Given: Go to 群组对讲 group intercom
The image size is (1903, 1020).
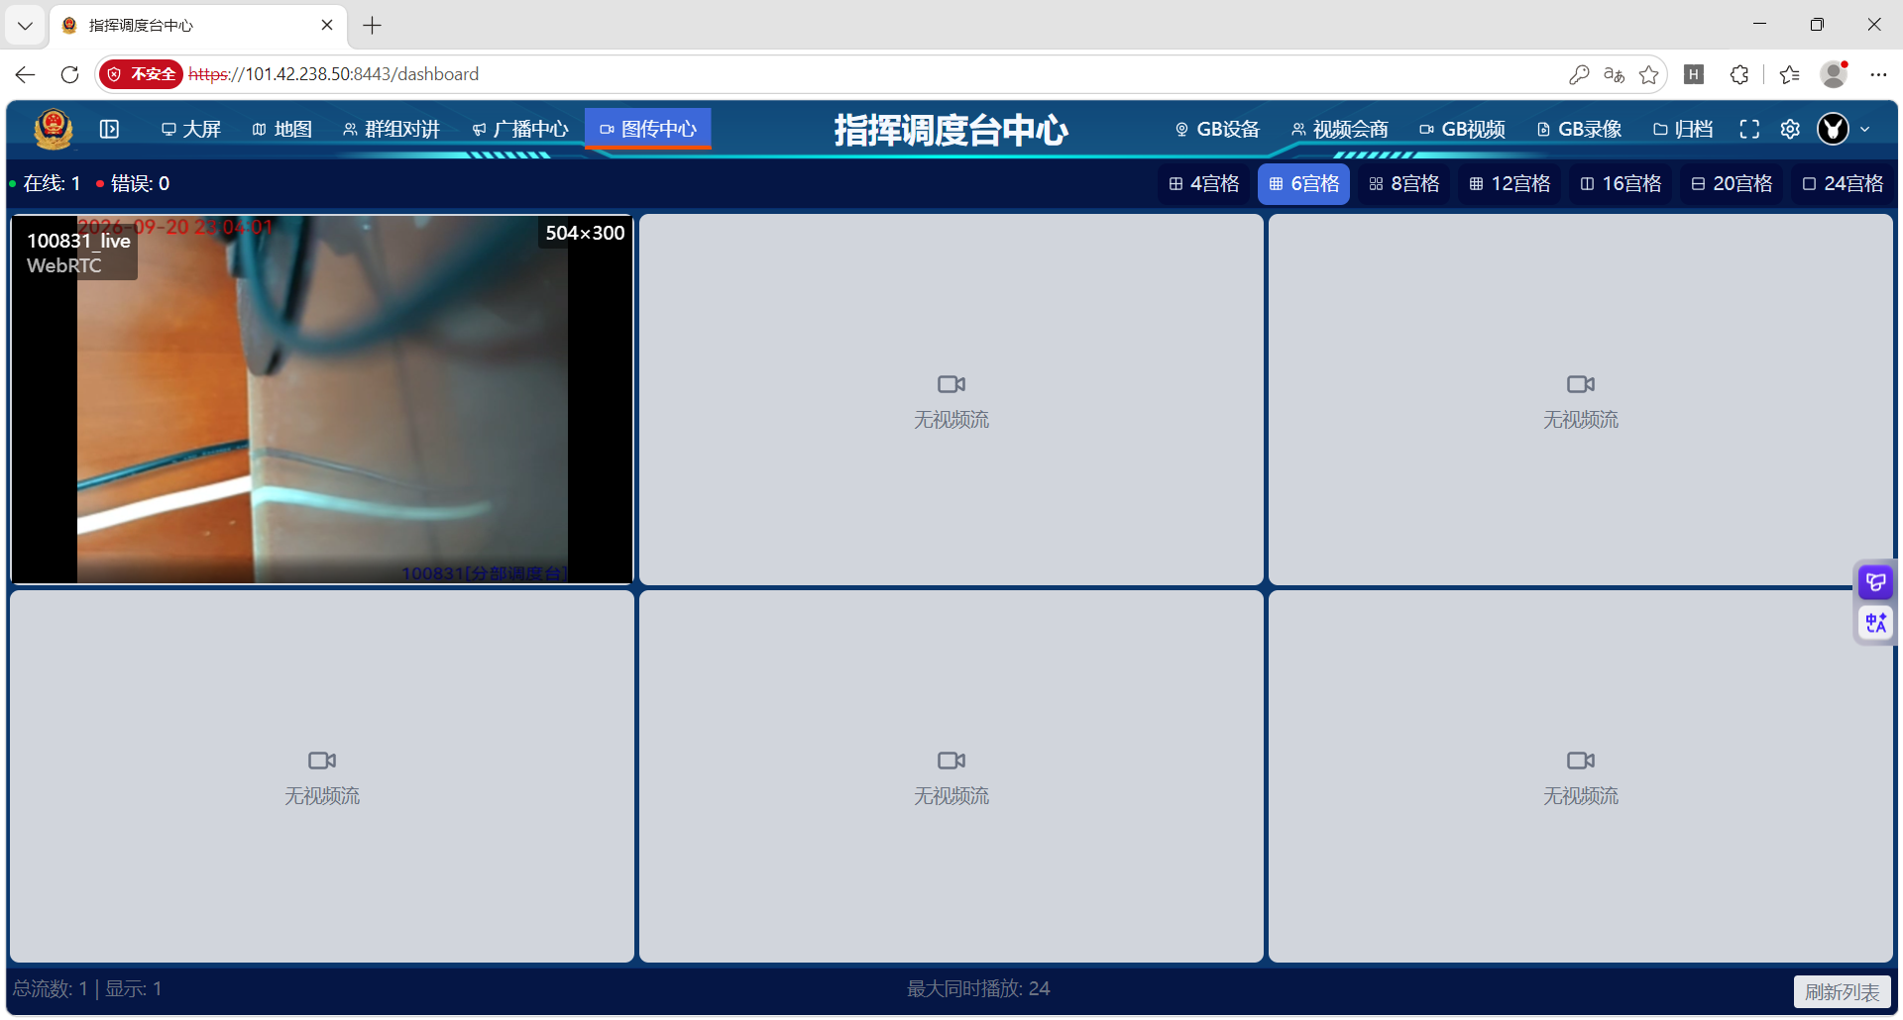Looking at the screenshot, I should pyautogui.click(x=392, y=129).
